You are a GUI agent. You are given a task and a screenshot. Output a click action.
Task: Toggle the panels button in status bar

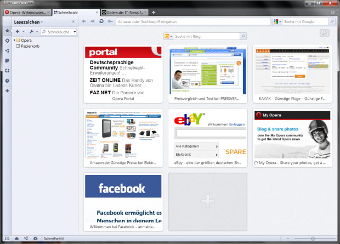coord(7,239)
